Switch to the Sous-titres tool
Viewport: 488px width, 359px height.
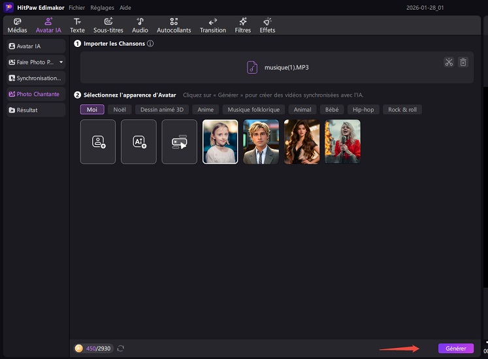click(108, 25)
